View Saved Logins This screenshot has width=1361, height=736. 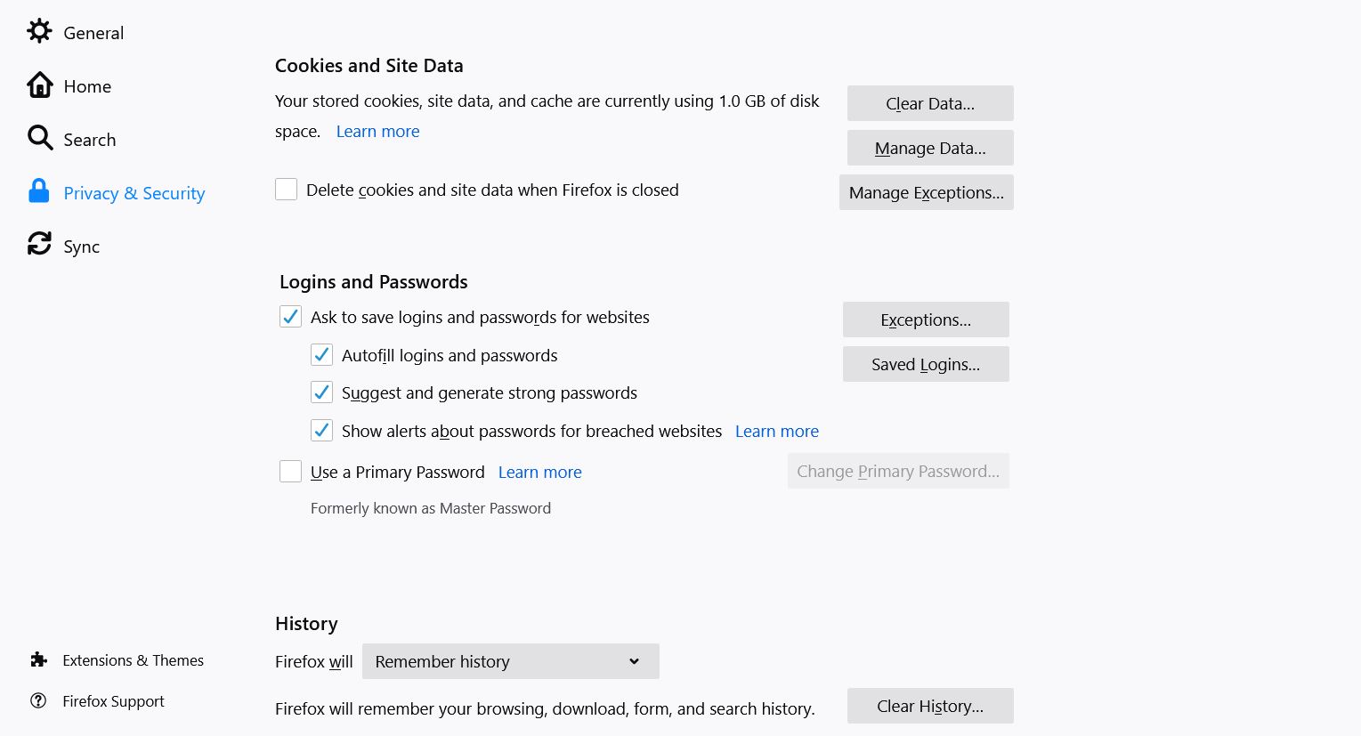coord(926,364)
